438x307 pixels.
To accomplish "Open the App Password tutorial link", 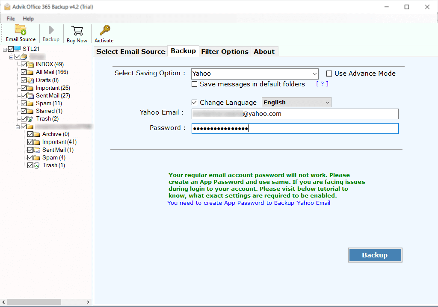I will pos(249,203).
